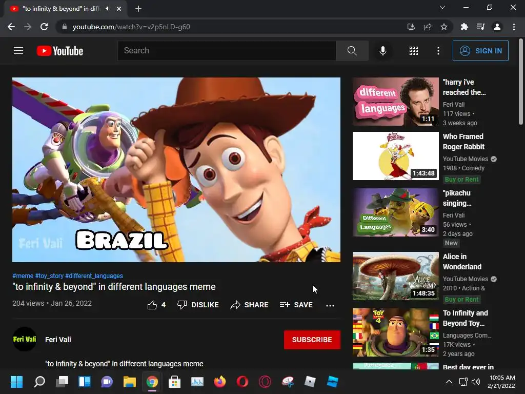Open the Windows Start menu
The height and width of the screenshot is (394, 525).
(16, 382)
